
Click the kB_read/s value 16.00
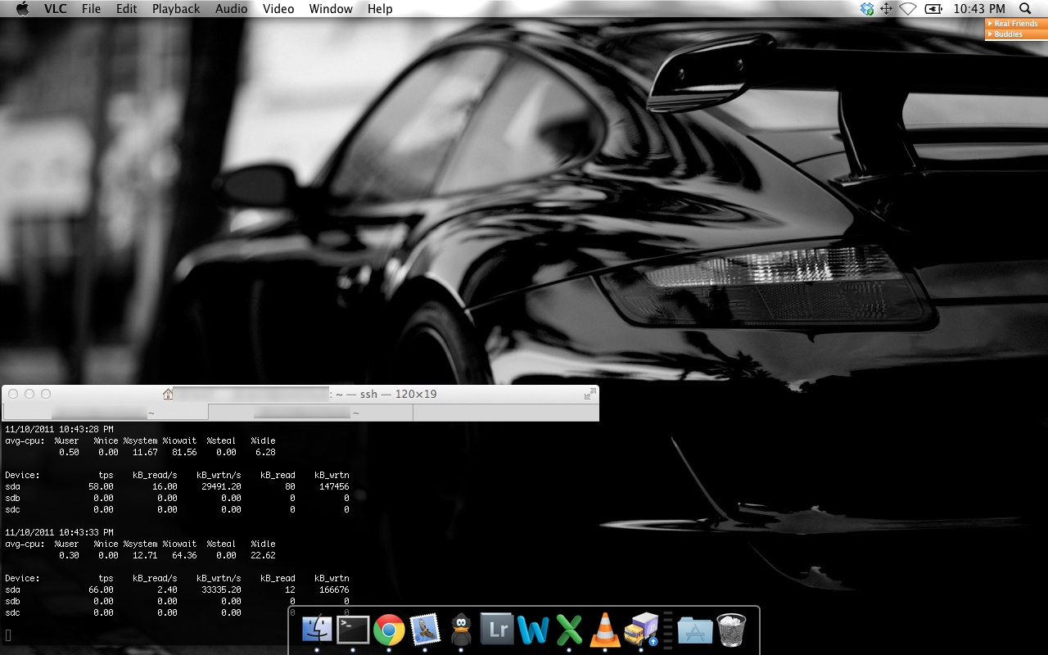point(165,486)
